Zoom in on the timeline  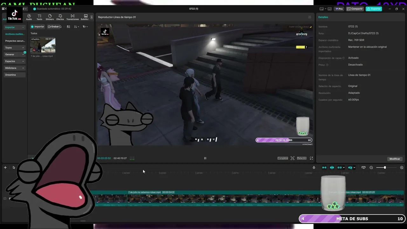[402, 168]
